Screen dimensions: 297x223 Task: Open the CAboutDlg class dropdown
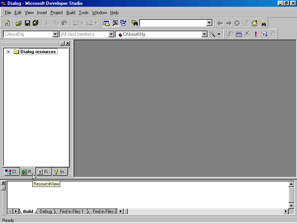click(55, 34)
